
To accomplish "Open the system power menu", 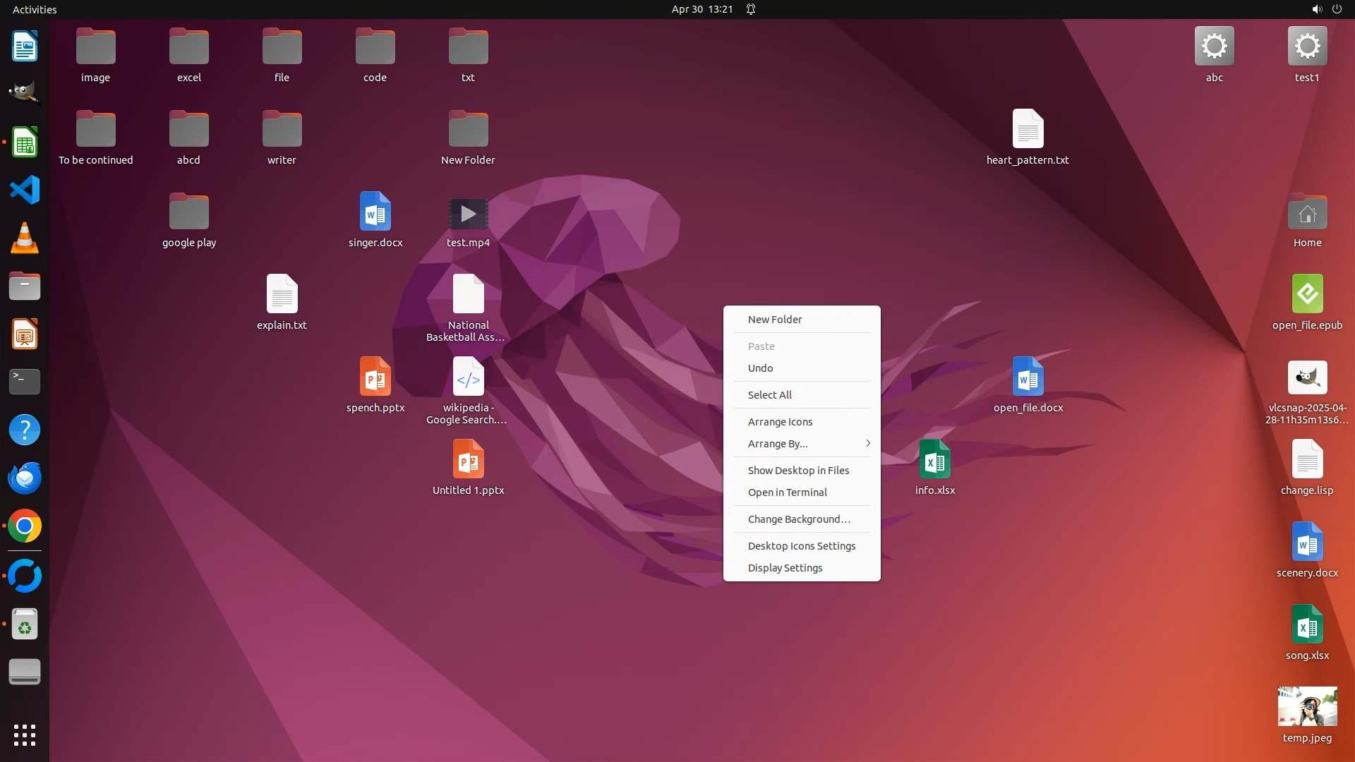I will tap(1337, 9).
